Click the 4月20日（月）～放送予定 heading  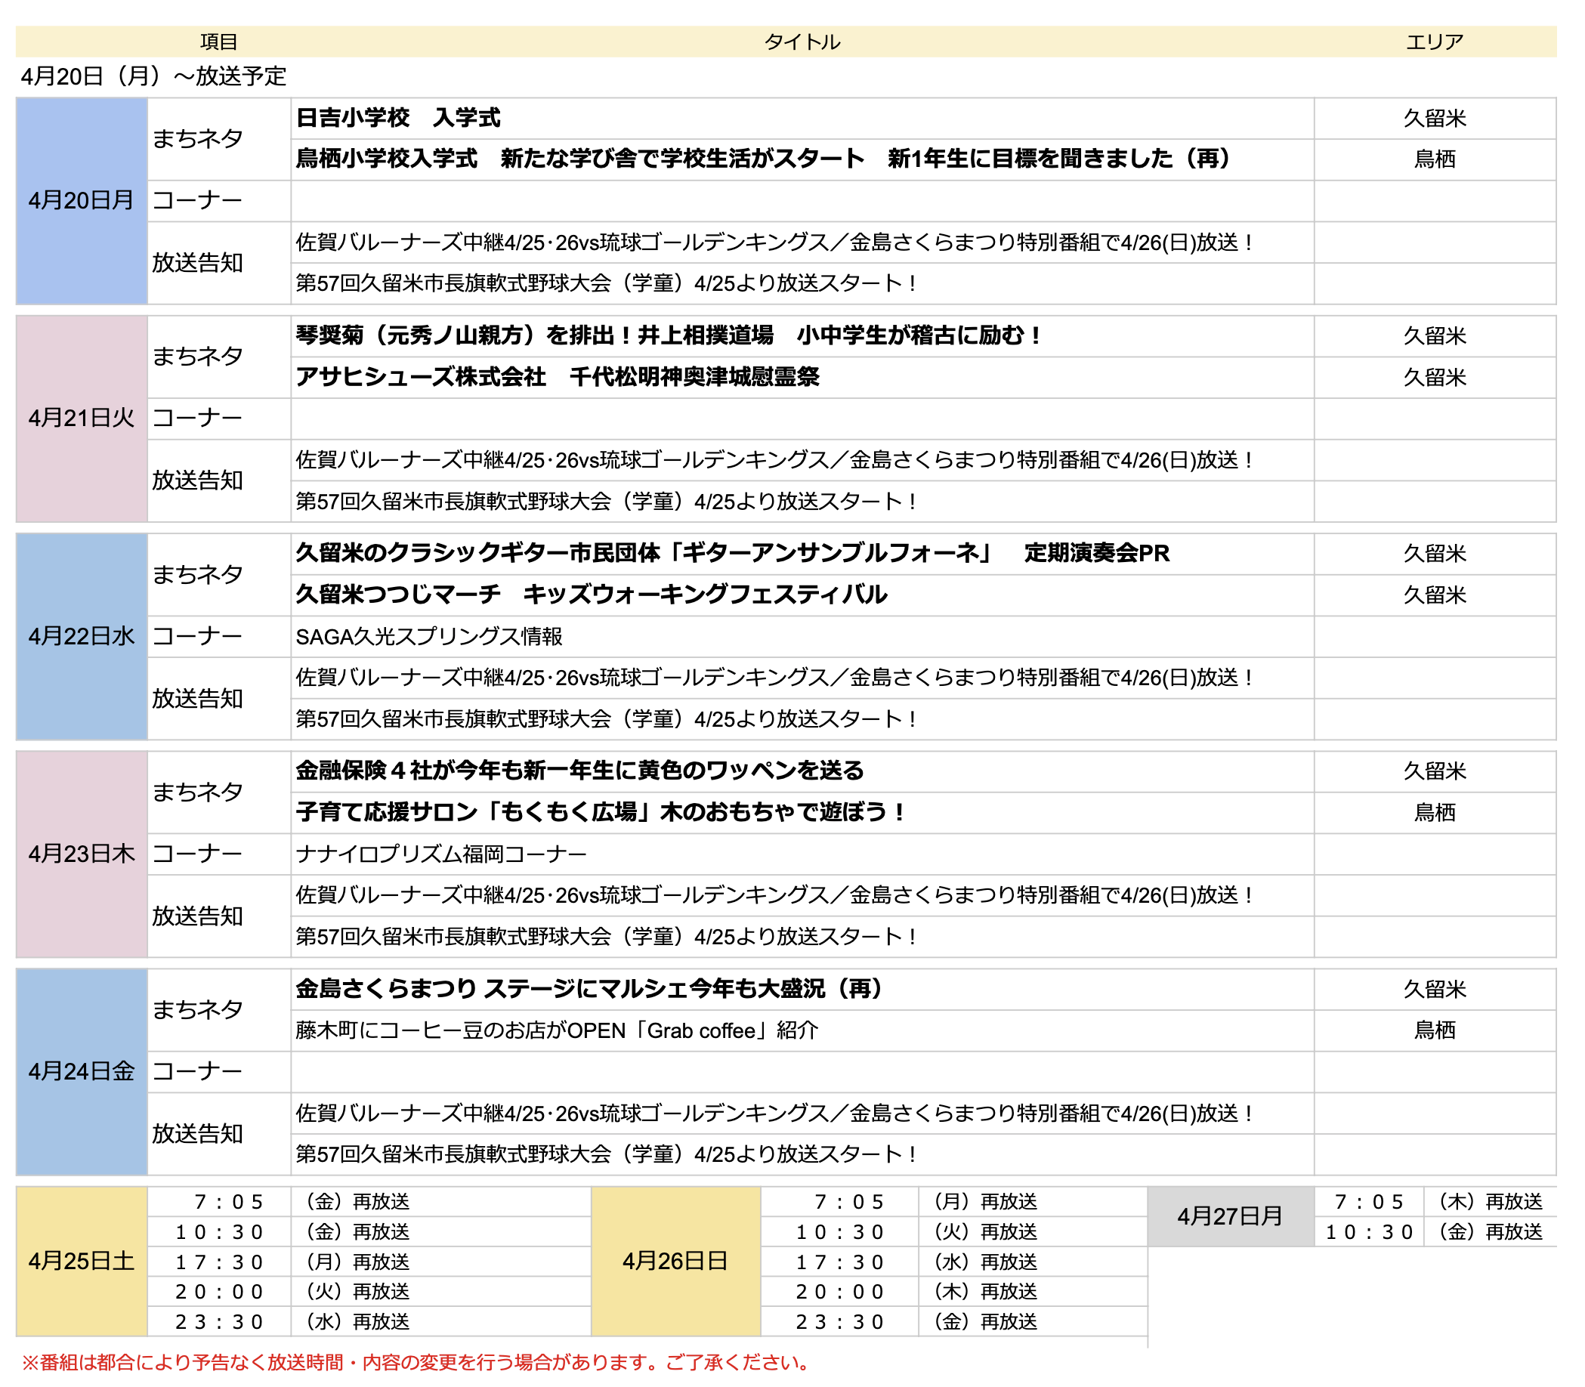point(153,76)
